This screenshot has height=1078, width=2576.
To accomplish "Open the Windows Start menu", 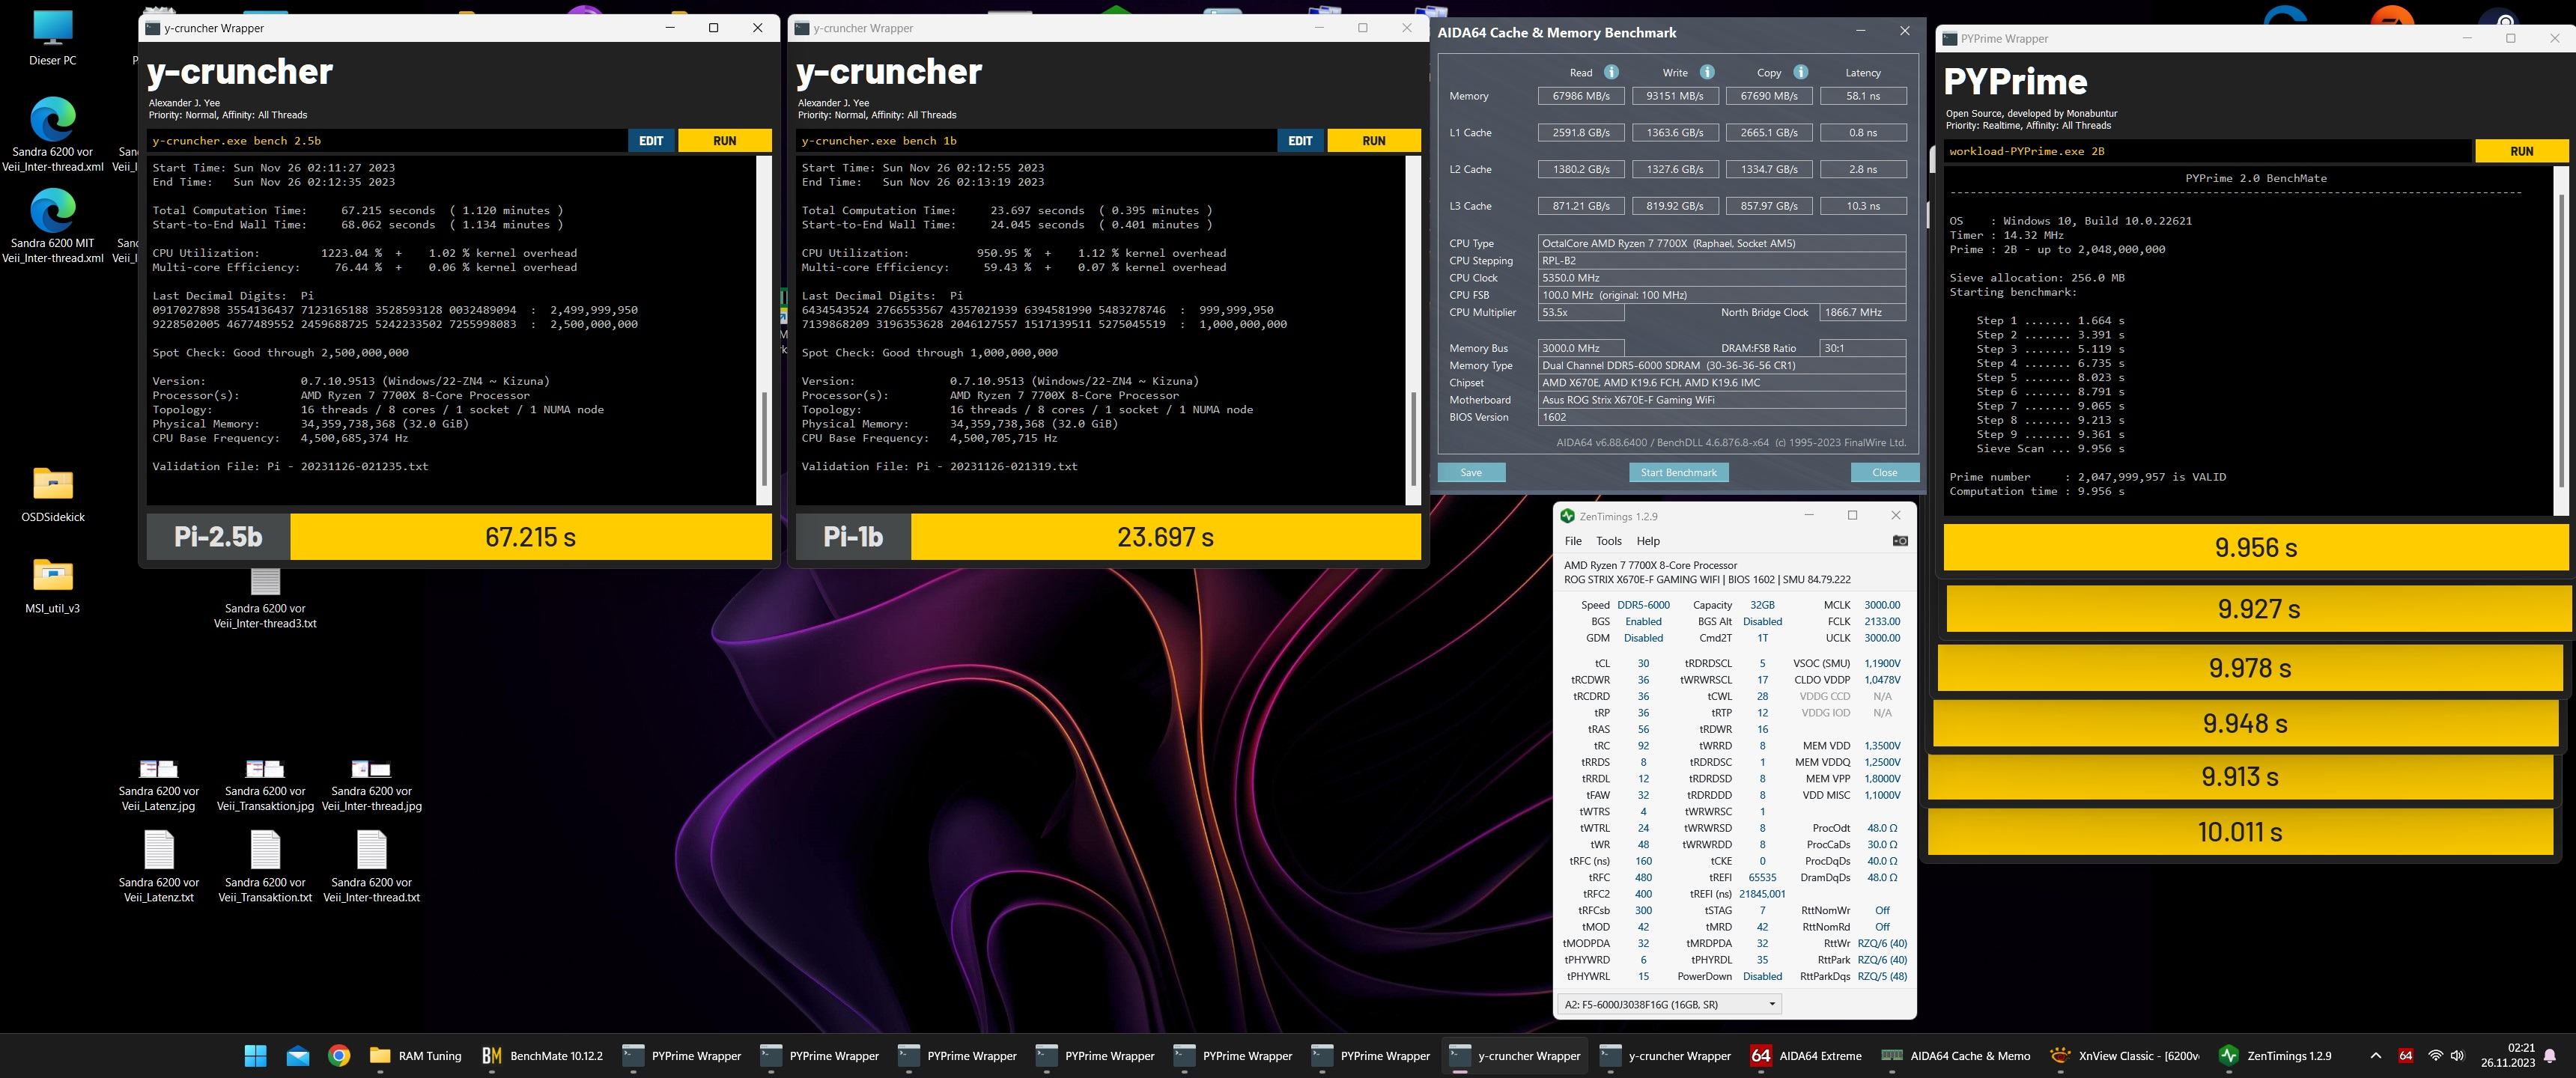I will click(x=255, y=1055).
